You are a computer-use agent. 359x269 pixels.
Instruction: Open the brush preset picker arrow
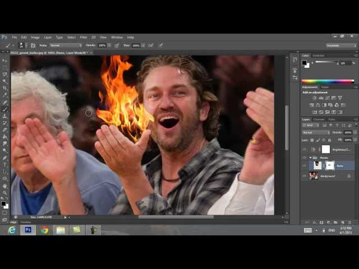tap(26, 45)
